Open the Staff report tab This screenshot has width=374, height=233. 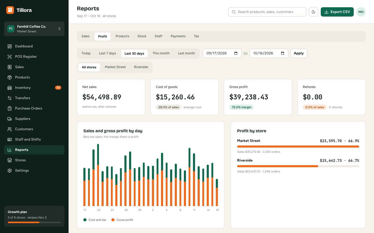(158, 36)
